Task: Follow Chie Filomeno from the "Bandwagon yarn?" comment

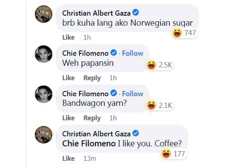Action: point(132,94)
